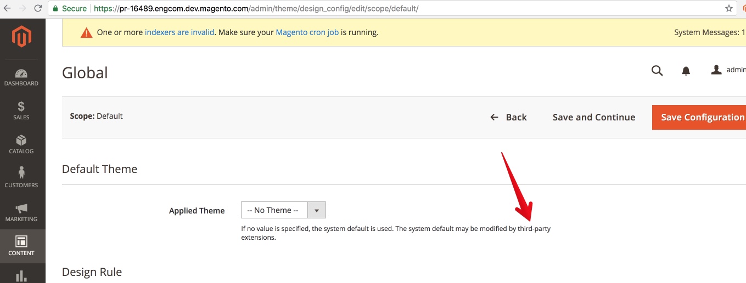Click the 'Scope: Default' label

tap(97, 116)
